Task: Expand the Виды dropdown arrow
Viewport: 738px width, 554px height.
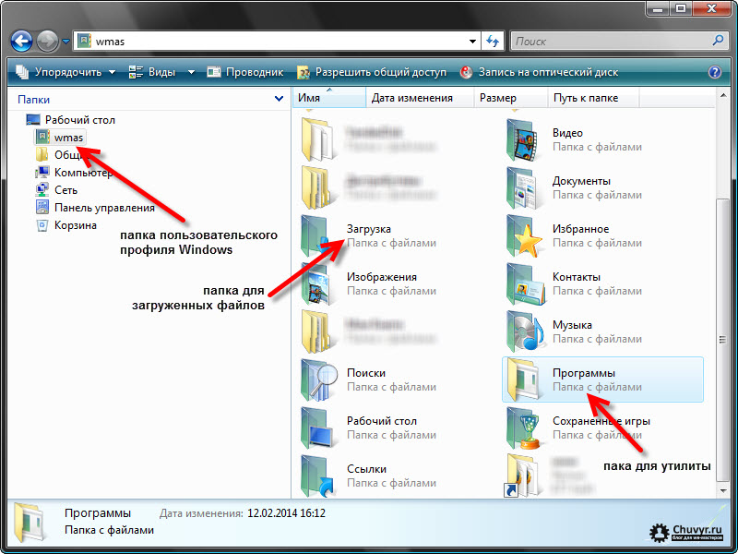Action: [x=191, y=72]
